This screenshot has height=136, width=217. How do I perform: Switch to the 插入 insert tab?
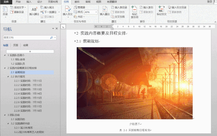point(29,2)
